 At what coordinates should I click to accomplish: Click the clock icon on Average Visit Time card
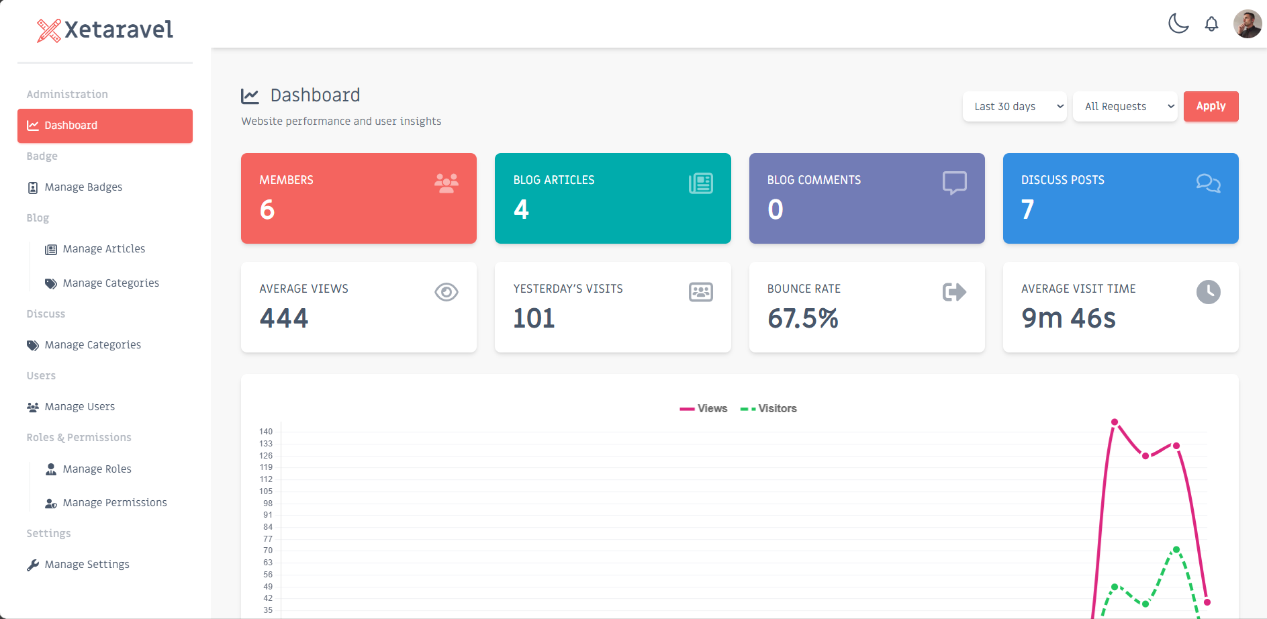coord(1208,291)
